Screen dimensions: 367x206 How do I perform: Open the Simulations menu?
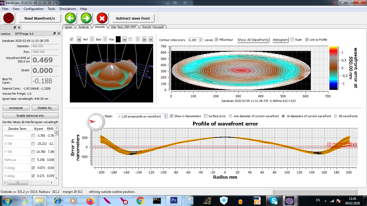pos(68,9)
